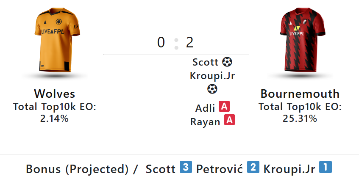This screenshot has width=359, height=179.
Task: Click the 0 : 2 match score
Action: pyautogui.click(x=175, y=43)
